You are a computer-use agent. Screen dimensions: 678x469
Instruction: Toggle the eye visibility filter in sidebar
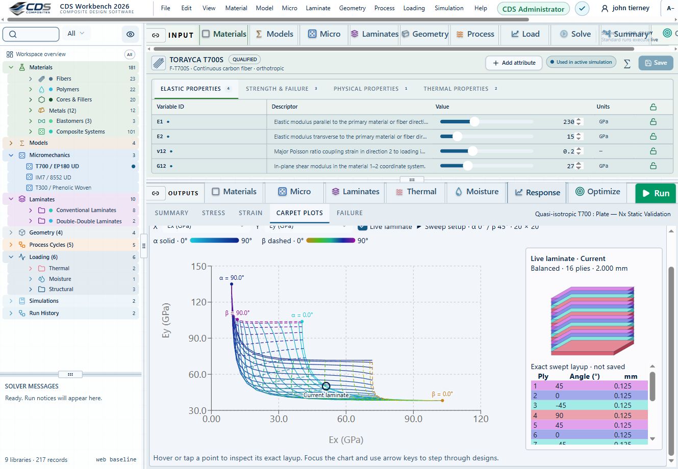coord(130,34)
